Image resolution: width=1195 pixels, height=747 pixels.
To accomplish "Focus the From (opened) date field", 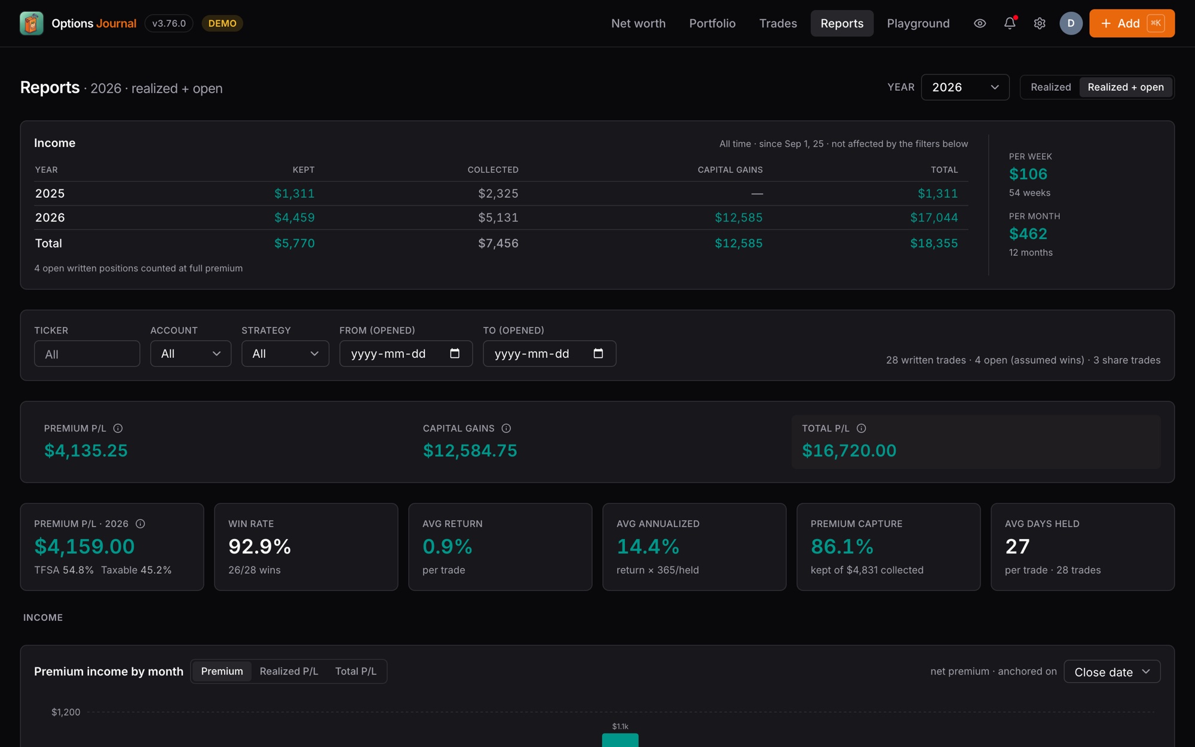I will coord(406,354).
